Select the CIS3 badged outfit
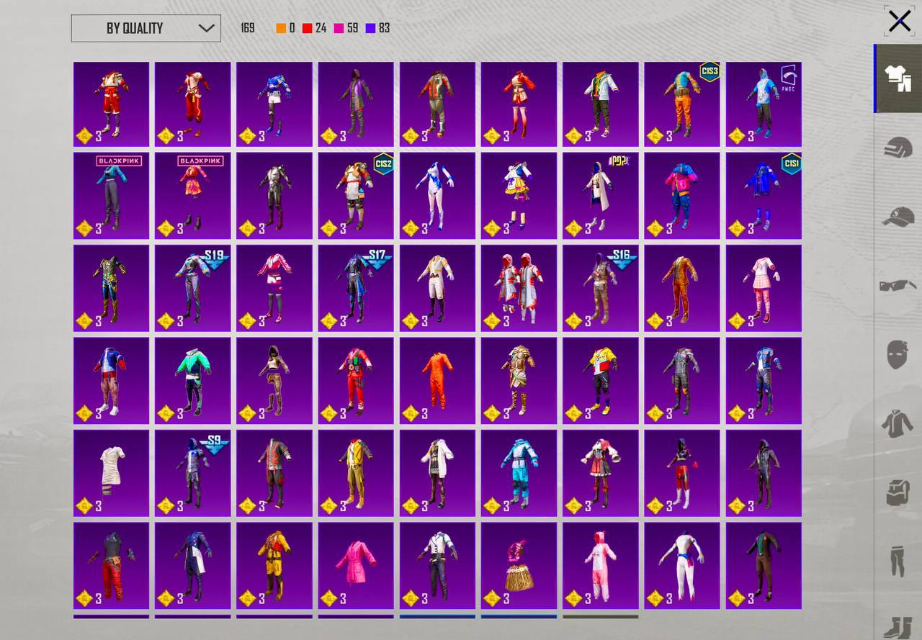The width and height of the screenshot is (922, 640). pos(682,104)
